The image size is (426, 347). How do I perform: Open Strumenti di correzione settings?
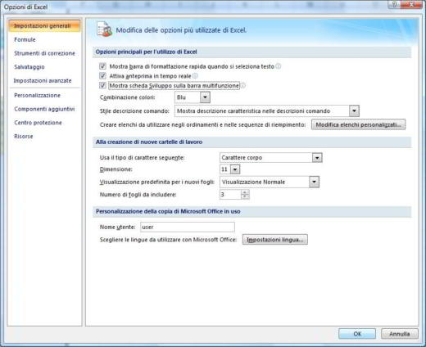point(44,53)
